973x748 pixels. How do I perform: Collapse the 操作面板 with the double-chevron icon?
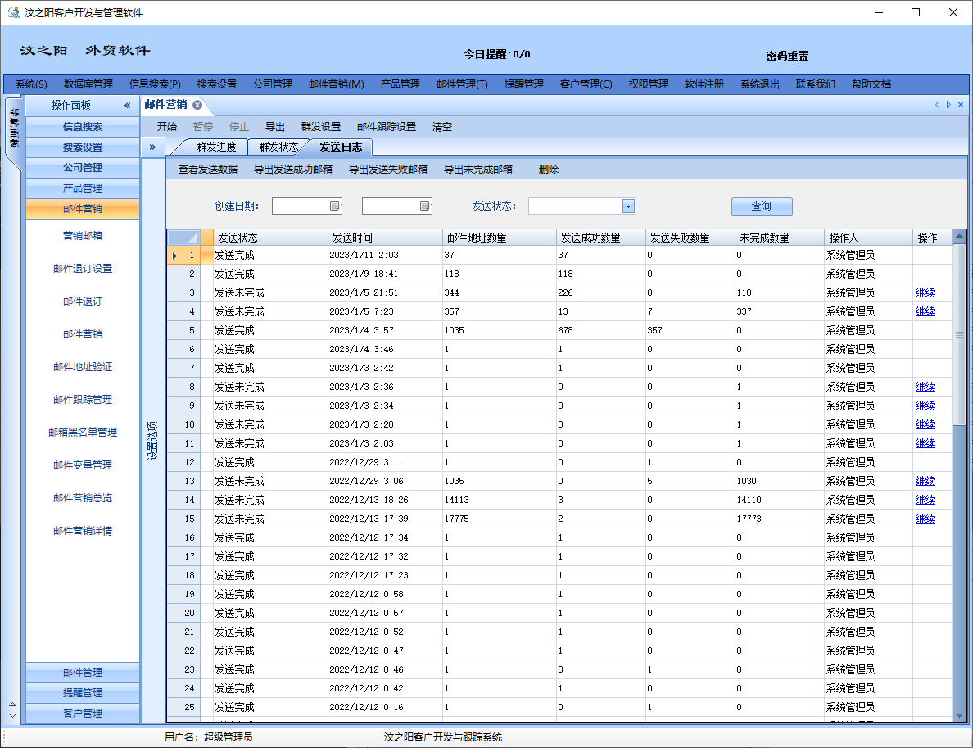pos(127,106)
